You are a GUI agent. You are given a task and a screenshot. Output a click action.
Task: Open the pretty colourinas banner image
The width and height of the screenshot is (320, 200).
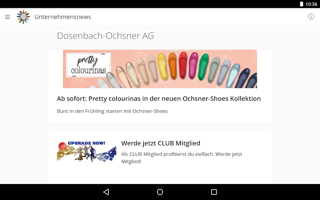(160, 69)
